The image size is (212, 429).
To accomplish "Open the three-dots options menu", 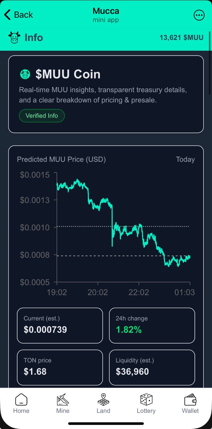I will coord(199,15).
